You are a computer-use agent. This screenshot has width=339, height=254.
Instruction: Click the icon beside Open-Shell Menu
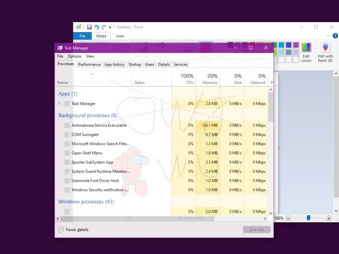[x=67, y=153]
